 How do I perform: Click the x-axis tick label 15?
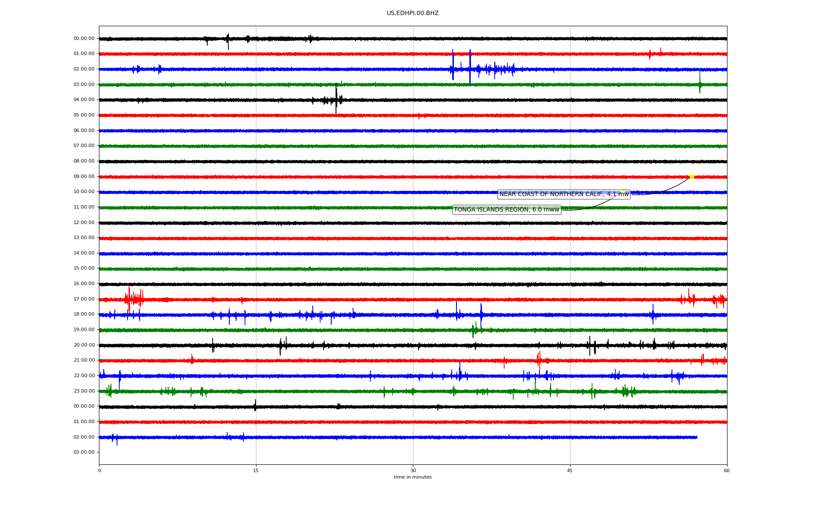pyautogui.click(x=256, y=470)
